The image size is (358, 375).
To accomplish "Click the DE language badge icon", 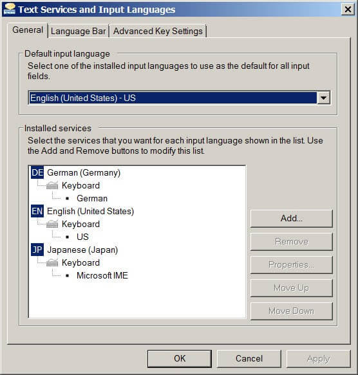I will coord(37,172).
